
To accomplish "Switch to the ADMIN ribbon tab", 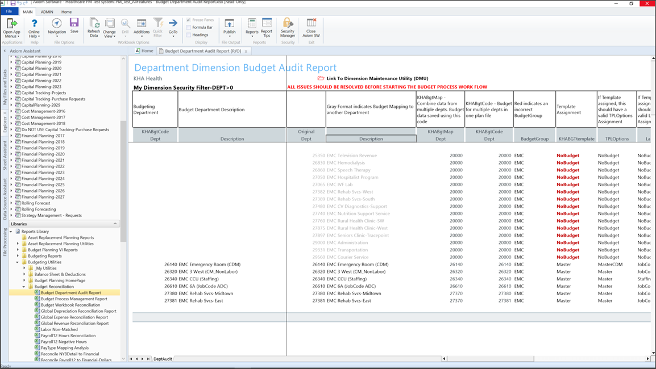I will tap(47, 12).
